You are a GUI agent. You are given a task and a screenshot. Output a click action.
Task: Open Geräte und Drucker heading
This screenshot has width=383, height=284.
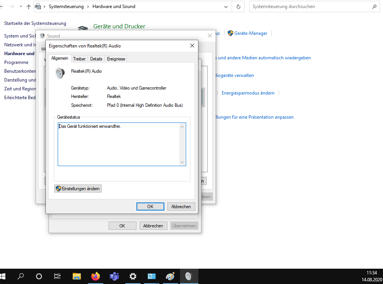[x=119, y=26]
